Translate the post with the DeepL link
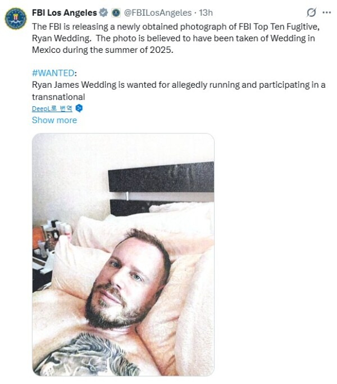Image resolution: width=337 pixels, height=384 pixels. (x=52, y=109)
